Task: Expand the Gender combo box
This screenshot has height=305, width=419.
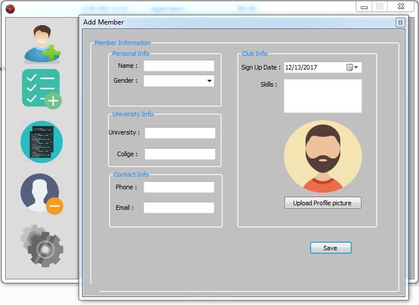Action: (210, 81)
